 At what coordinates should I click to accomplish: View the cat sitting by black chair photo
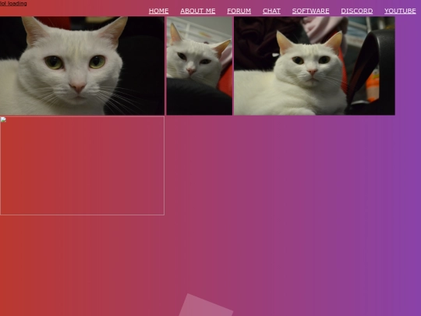coord(314,66)
